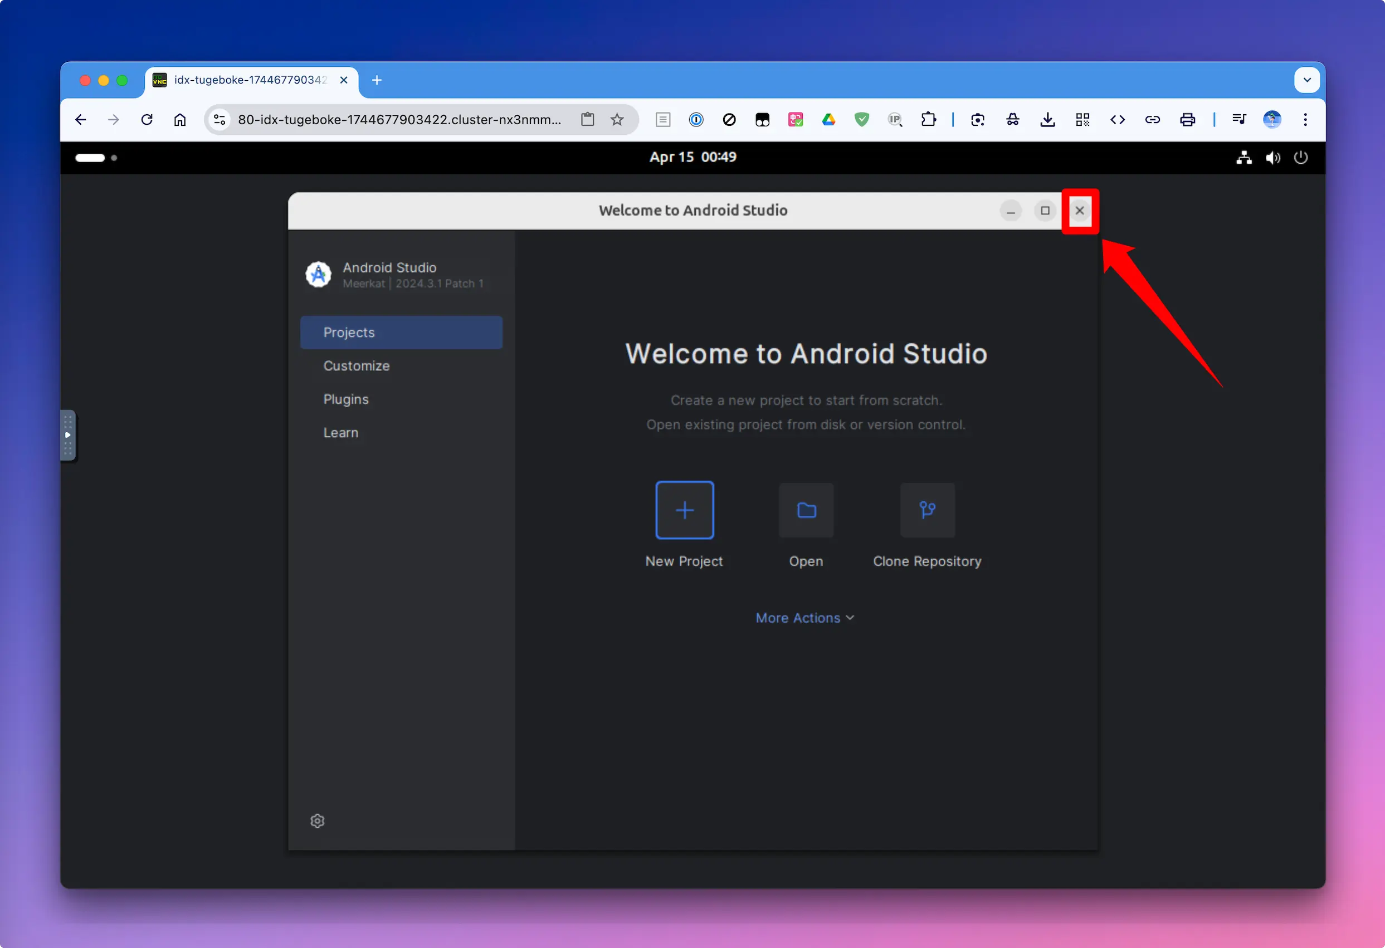This screenshot has height=948, width=1385.
Task: Click the green shield extension icon
Action: click(x=862, y=120)
